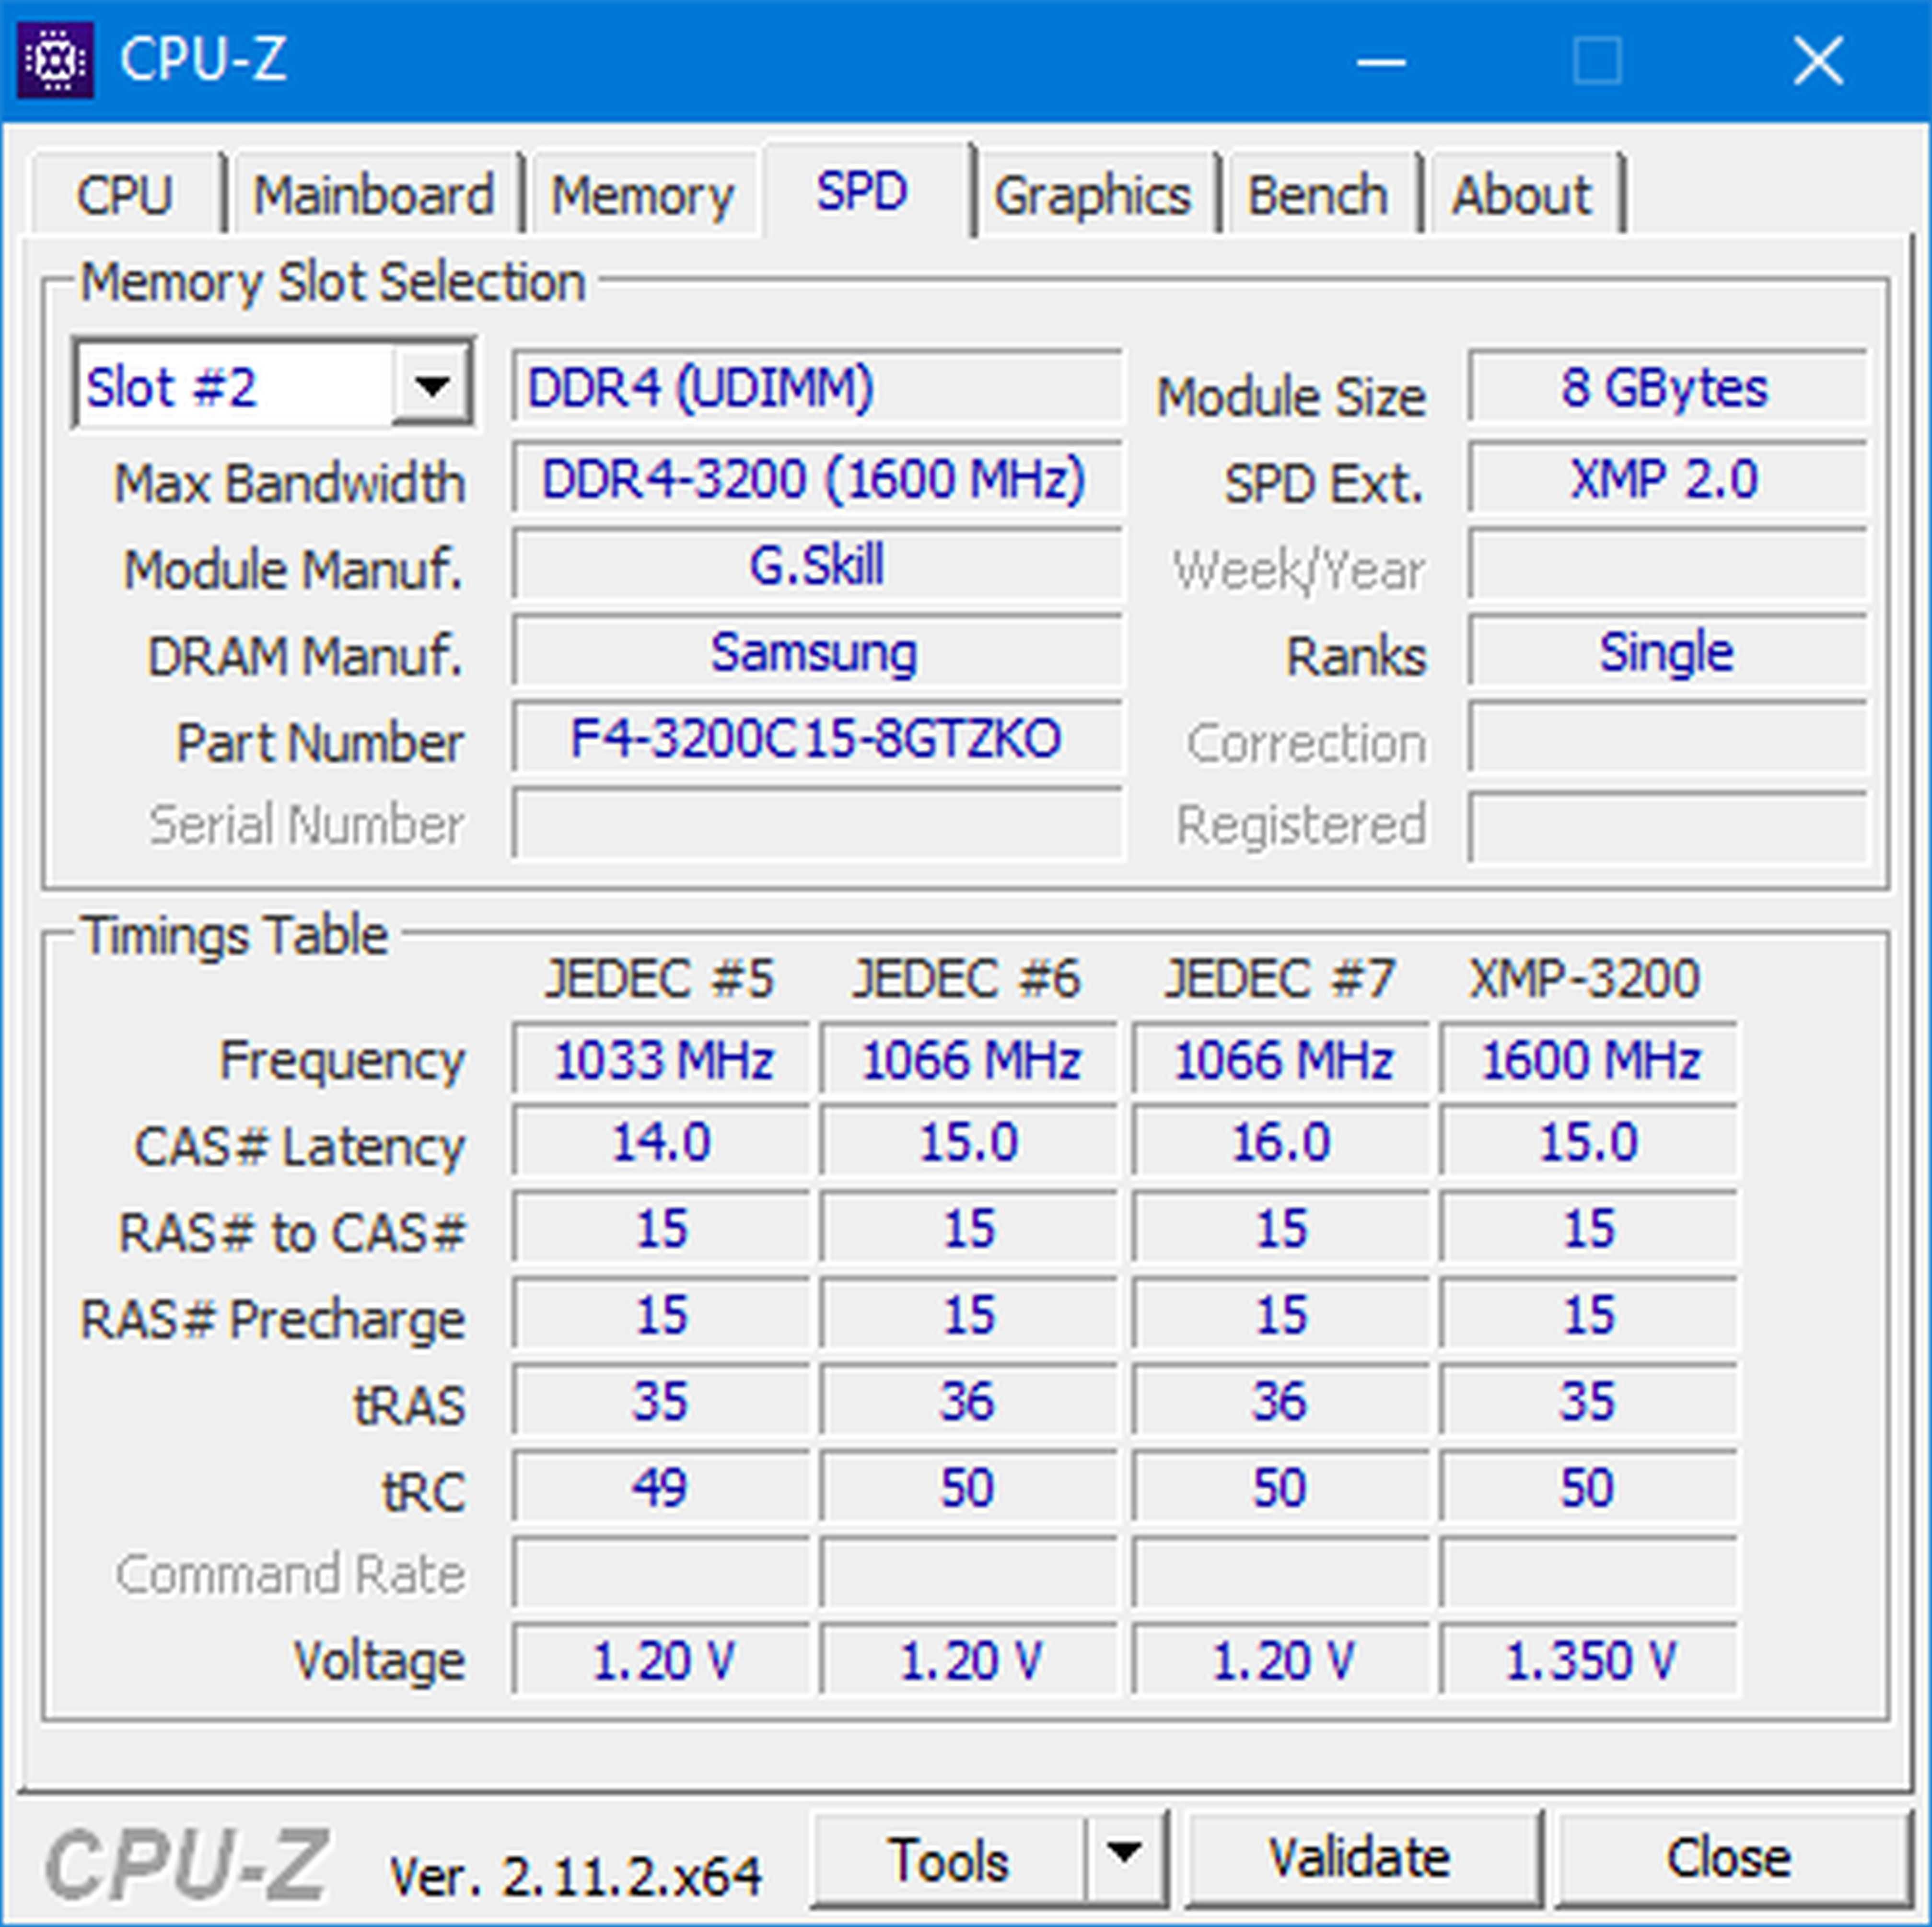
Task: Click the Max Bandwidth label
Action: 290,484
